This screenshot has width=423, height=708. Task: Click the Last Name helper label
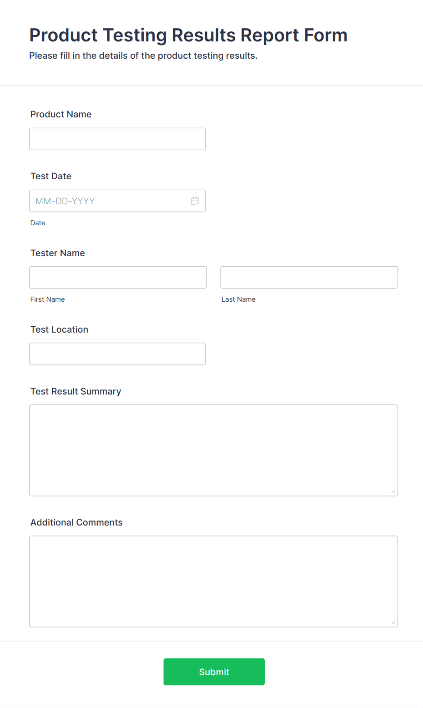tap(238, 299)
